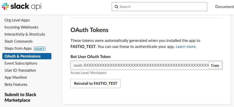Open Interactivity & Shortcuts settings
The width and height of the screenshot is (234, 107).
pyautogui.click(x=25, y=34)
